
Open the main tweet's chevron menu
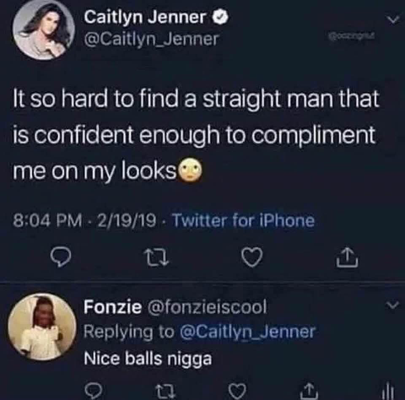[394, 19]
